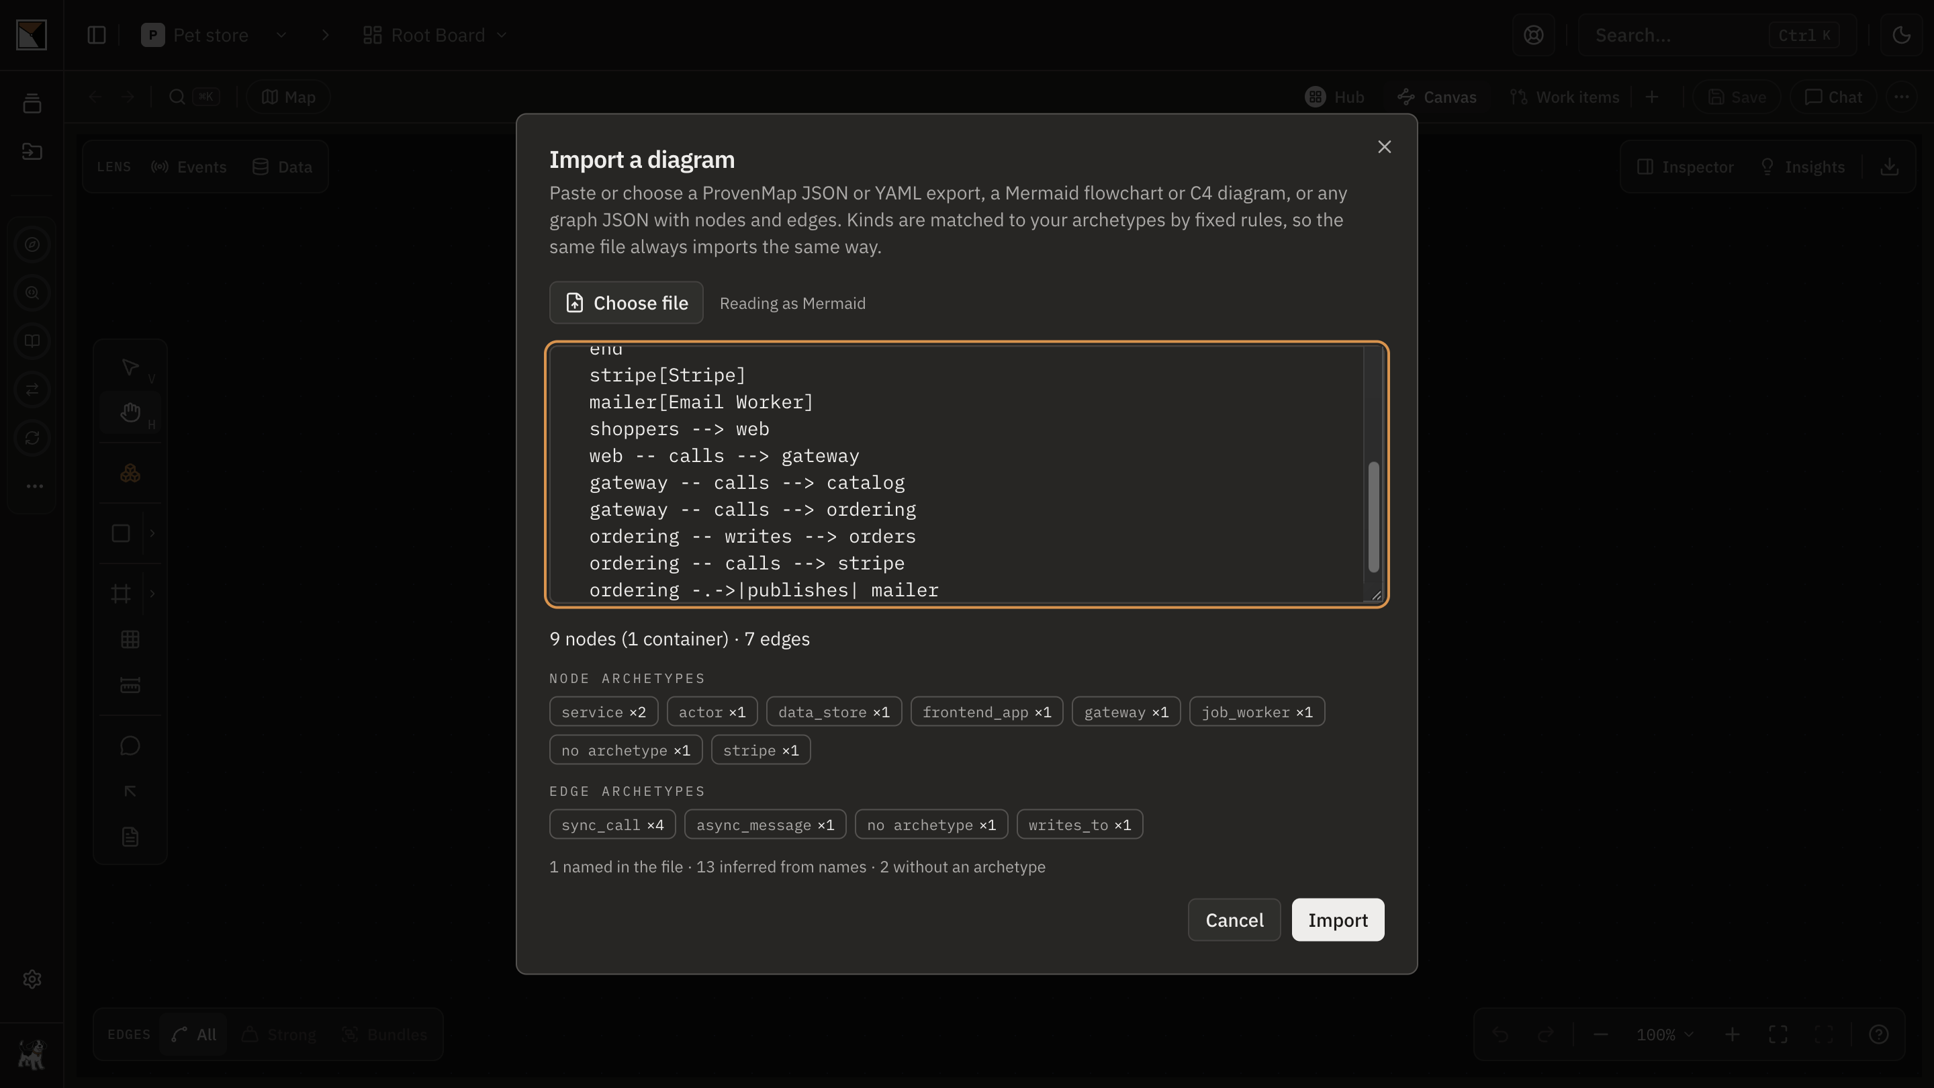Screen dimensions: 1934x1088
Task: Open the Map view button
Action: [x=289, y=97]
